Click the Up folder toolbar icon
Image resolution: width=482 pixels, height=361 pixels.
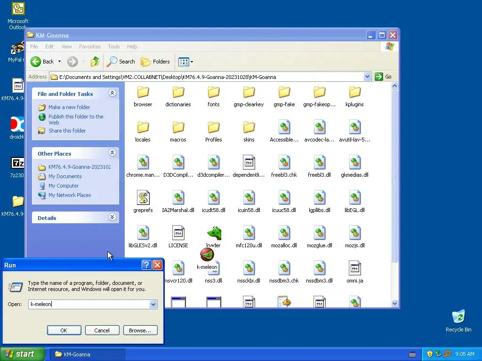(x=95, y=62)
